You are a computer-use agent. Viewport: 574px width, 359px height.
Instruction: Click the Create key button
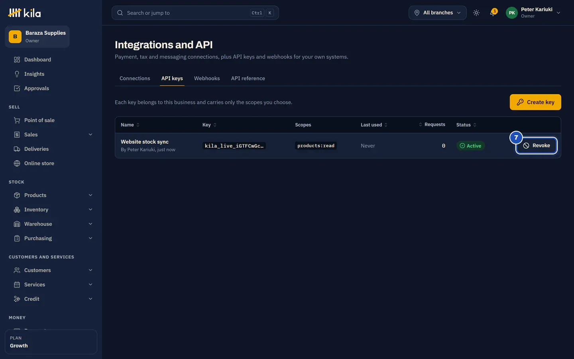tap(535, 102)
